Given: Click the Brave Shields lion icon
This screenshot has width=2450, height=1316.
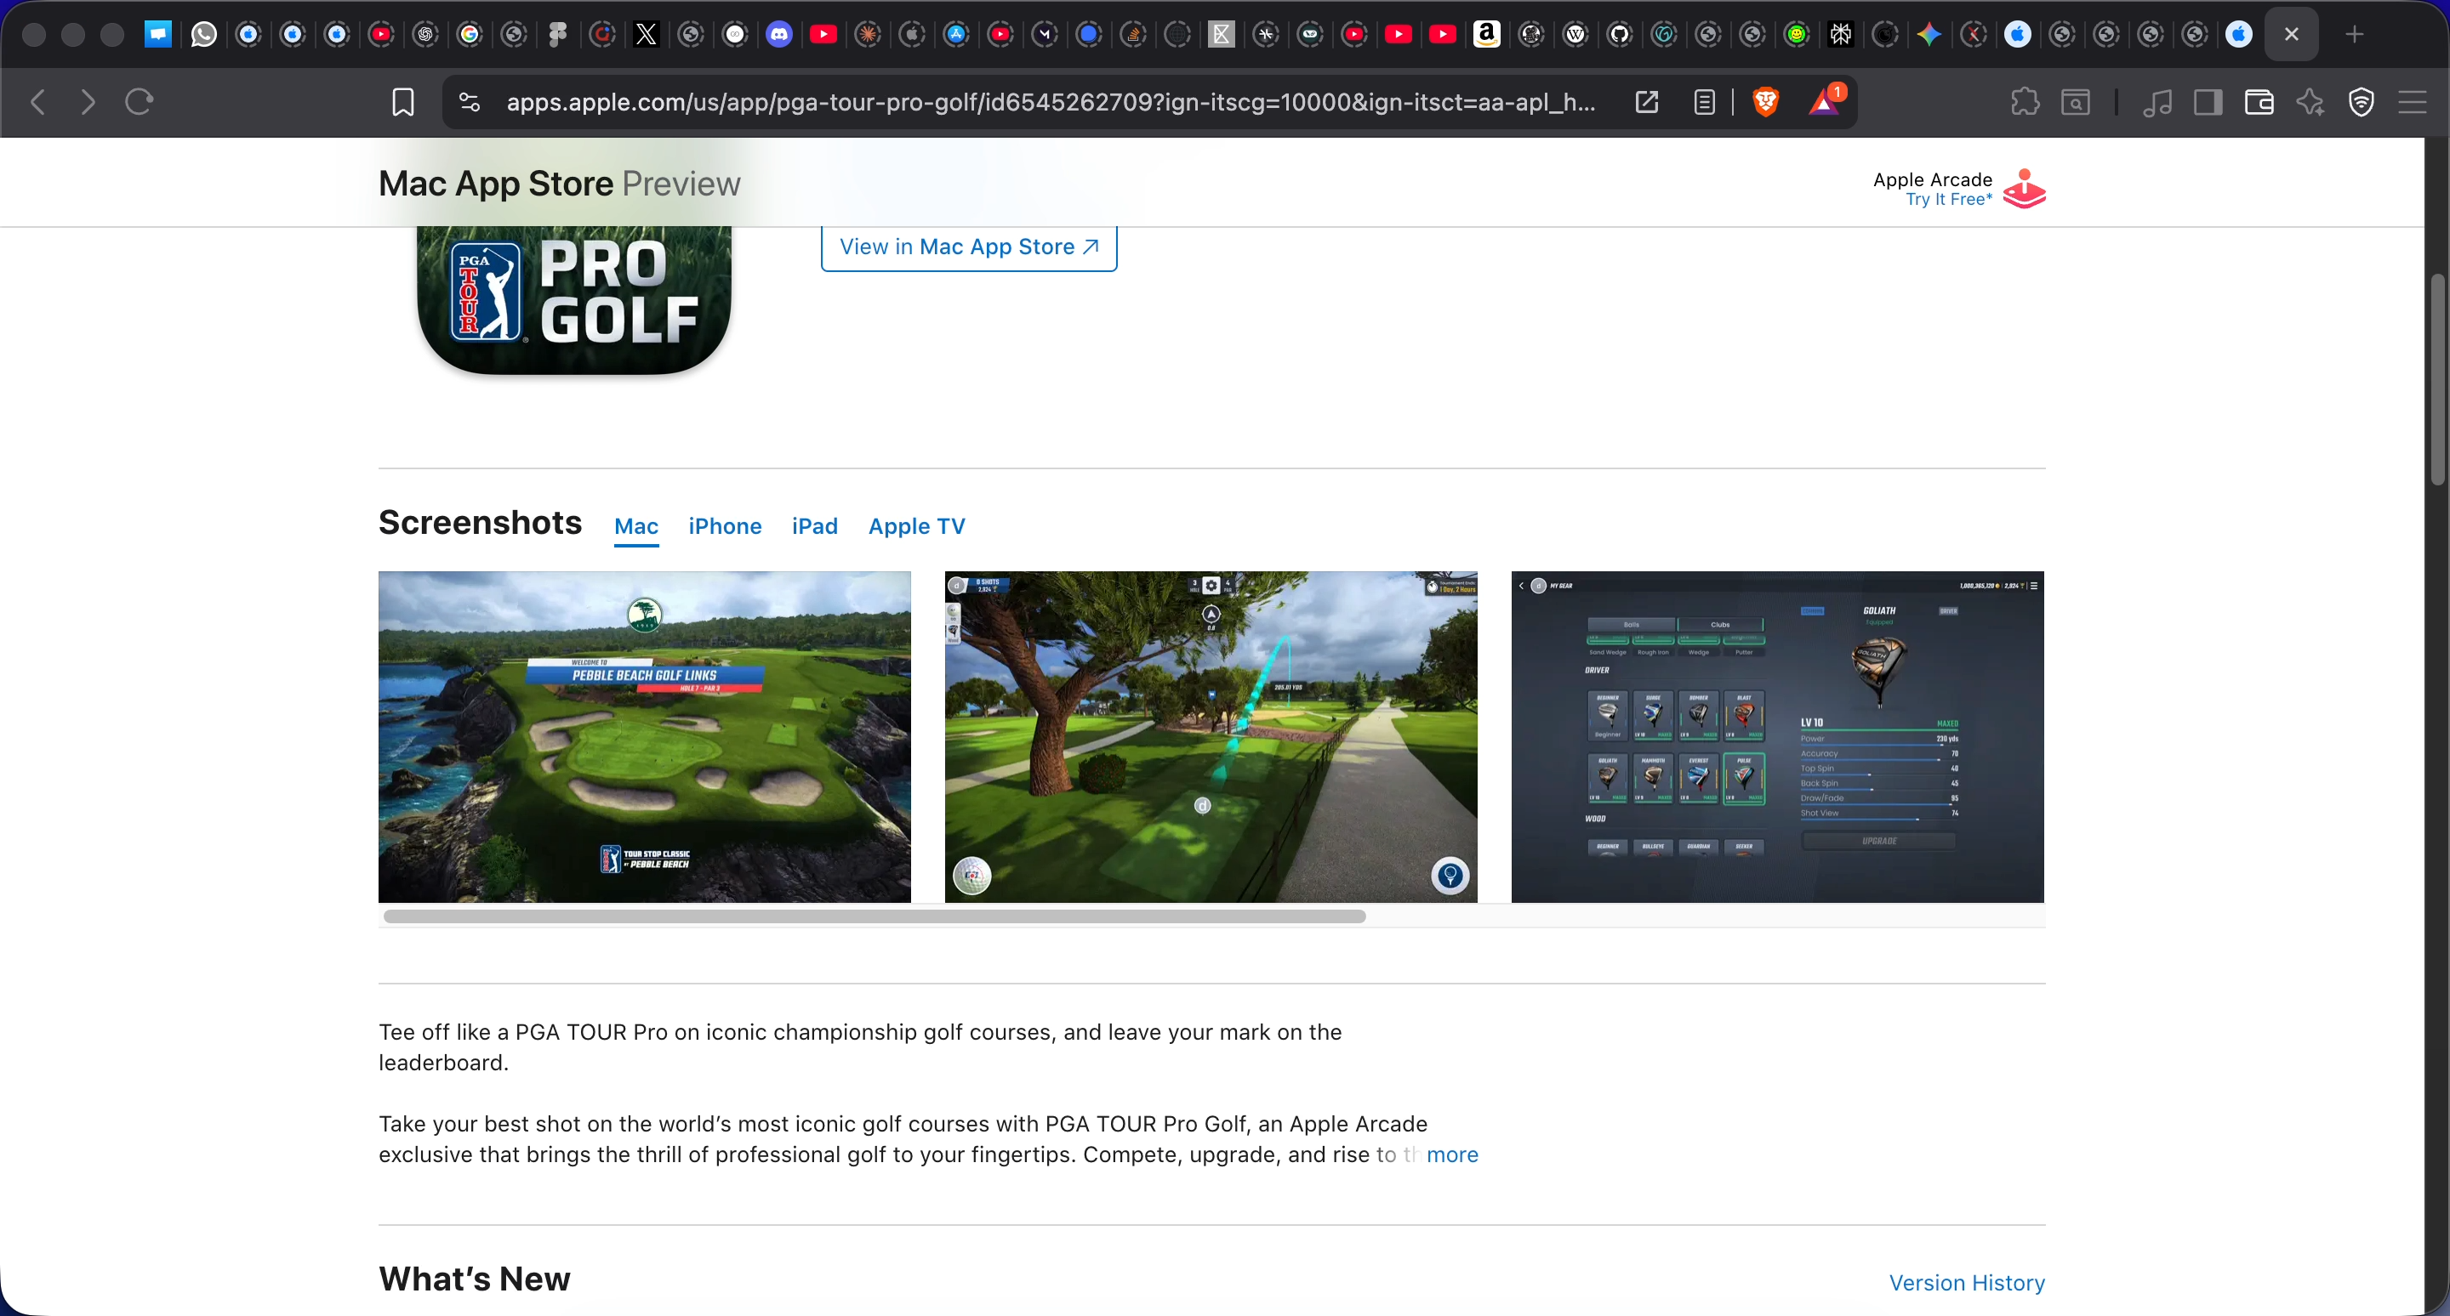Looking at the screenshot, I should (1765, 102).
